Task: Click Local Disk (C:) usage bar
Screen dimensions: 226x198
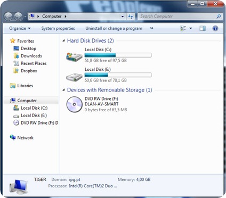Action: pos(118,55)
